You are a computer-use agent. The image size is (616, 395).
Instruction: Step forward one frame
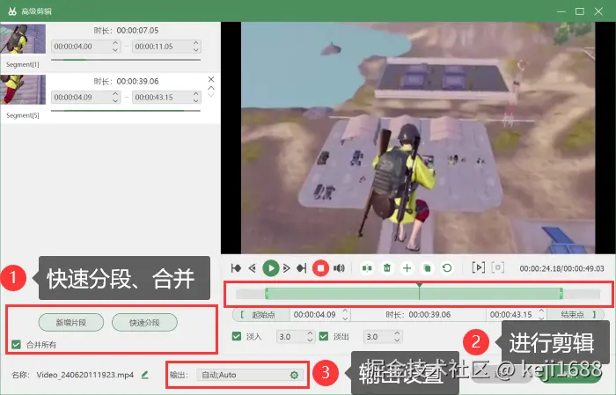(x=287, y=268)
